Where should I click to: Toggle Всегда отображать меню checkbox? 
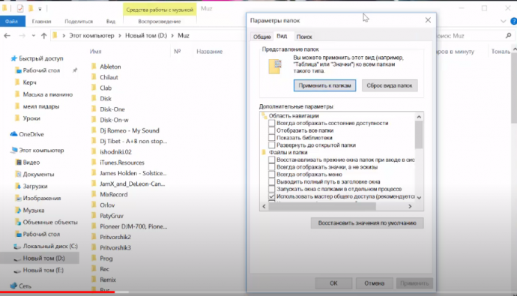click(271, 174)
